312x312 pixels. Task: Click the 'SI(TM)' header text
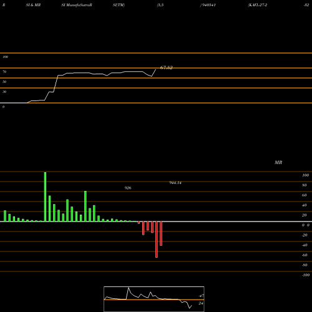pyautogui.click(x=119, y=5)
